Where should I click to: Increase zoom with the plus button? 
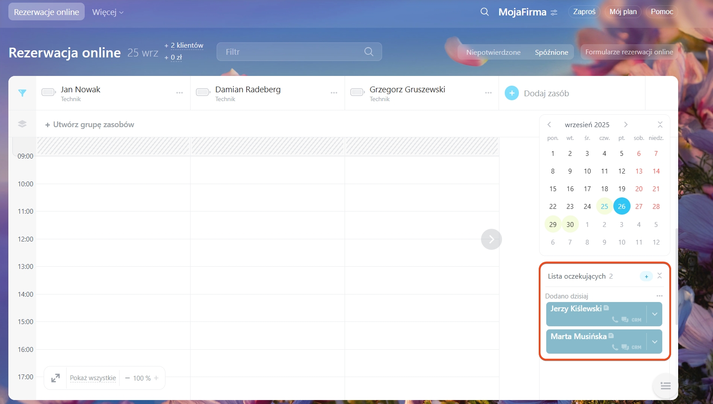[156, 378]
